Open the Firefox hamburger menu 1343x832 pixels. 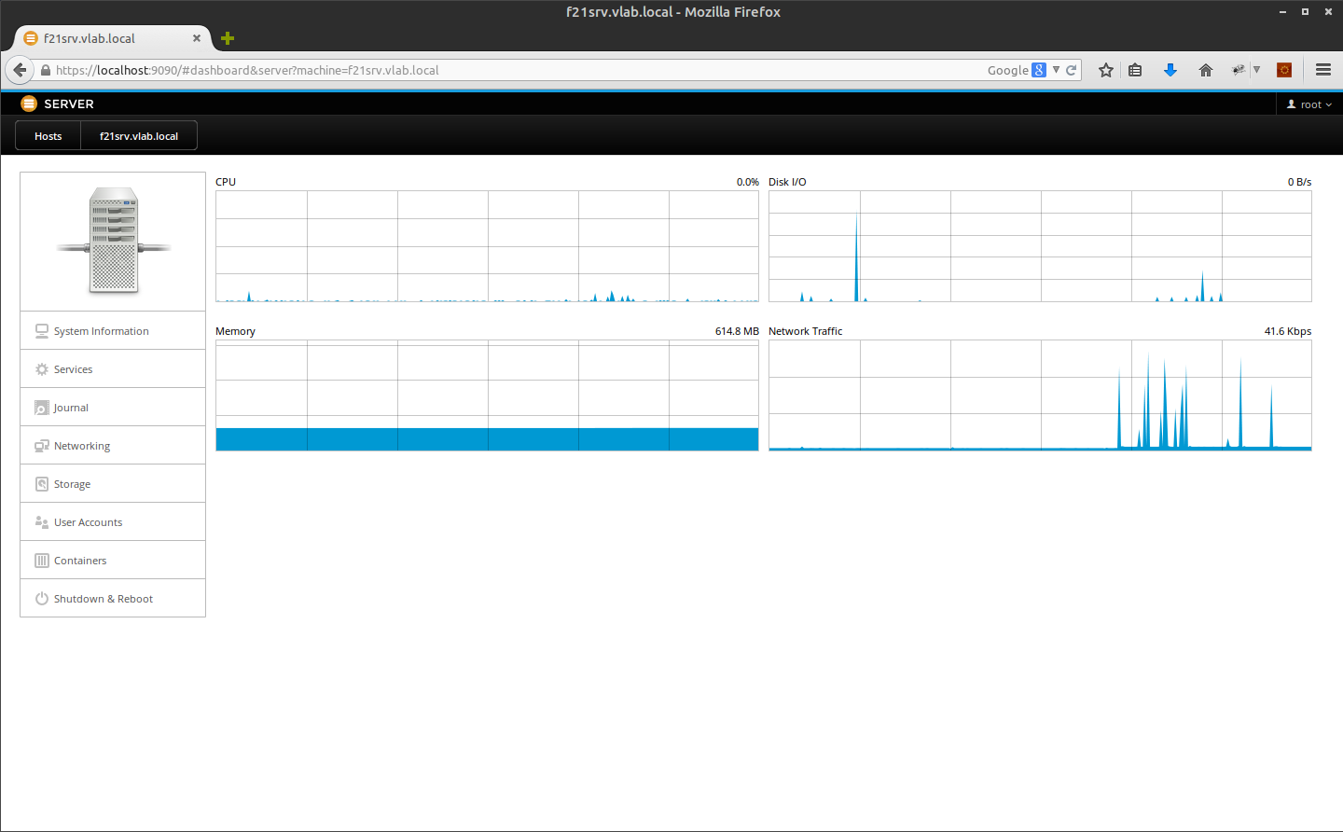click(x=1322, y=70)
